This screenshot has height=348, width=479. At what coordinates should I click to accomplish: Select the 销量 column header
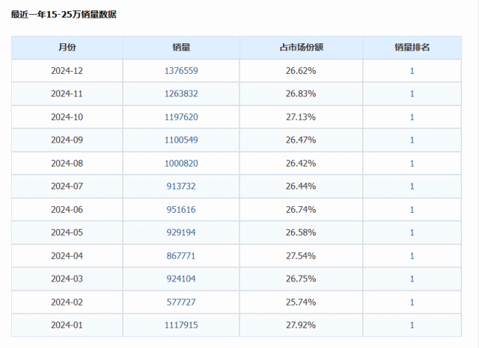point(181,47)
